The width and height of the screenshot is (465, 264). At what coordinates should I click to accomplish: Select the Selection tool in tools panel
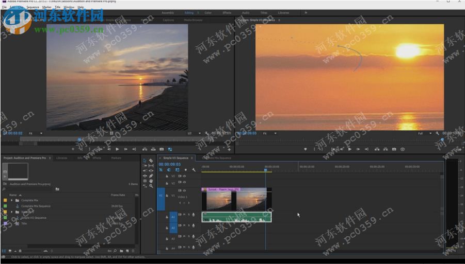(x=145, y=161)
